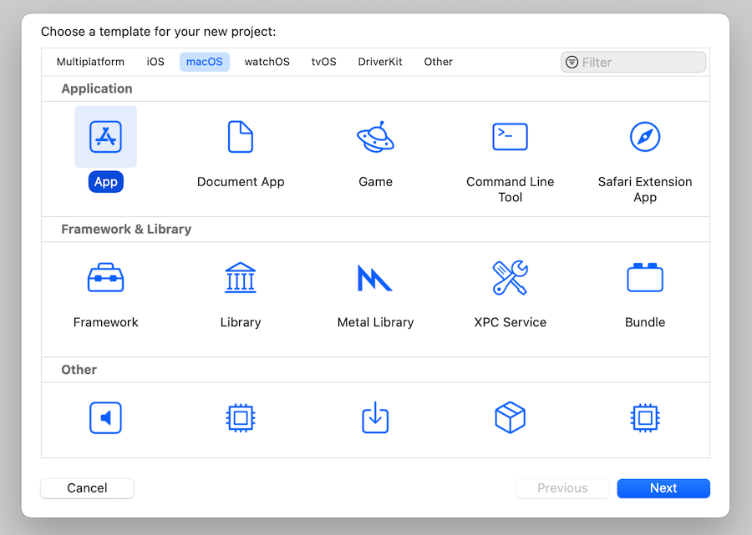The height and width of the screenshot is (535, 752).
Task: Switch to the iOS templates tab
Action: 155,61
